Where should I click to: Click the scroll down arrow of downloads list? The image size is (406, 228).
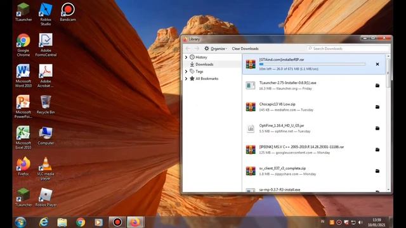point(388,190)
